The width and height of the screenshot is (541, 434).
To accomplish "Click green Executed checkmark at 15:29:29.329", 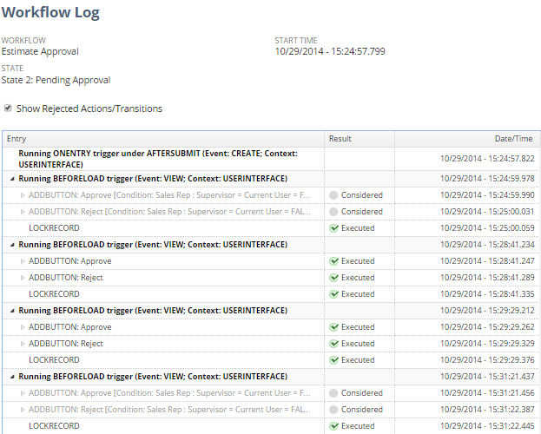I will [x=333, y=344].
